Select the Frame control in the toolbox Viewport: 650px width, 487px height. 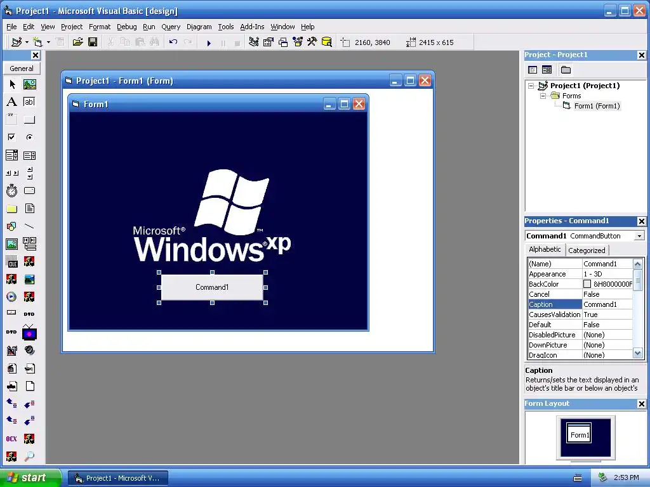[12, 120]
